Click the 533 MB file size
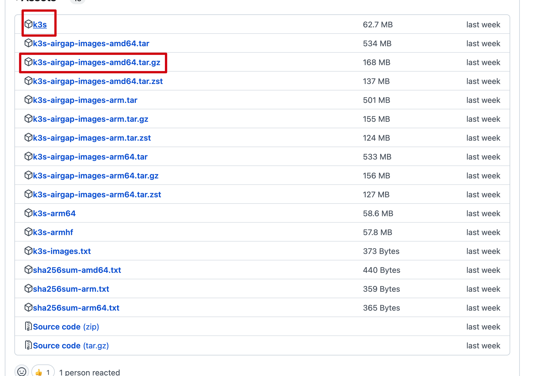The width and height of the screenshot is (537, 376). click(x=377, y=157)
